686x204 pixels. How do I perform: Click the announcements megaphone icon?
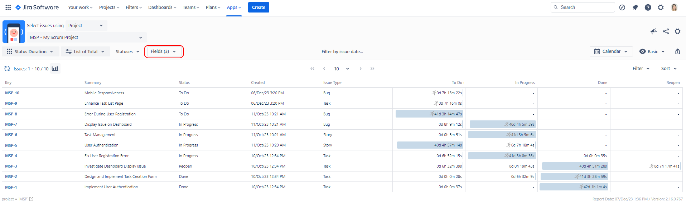point(653,31)
